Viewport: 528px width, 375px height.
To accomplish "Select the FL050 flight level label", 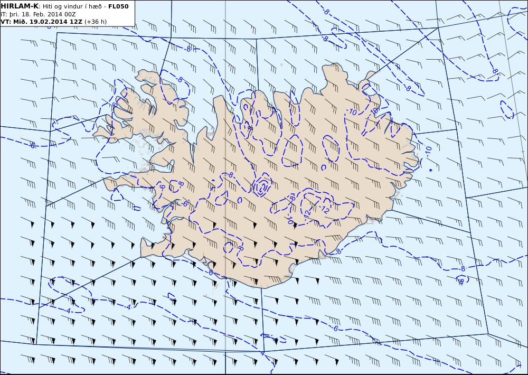I will point(118,6).
